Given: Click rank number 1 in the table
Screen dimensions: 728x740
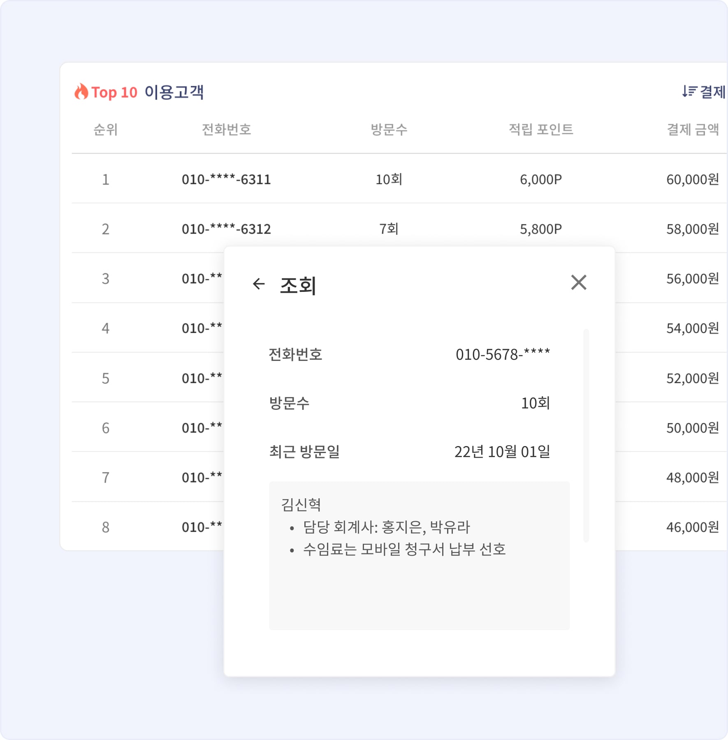Looking at the screenshot, I should coord(106,179).
